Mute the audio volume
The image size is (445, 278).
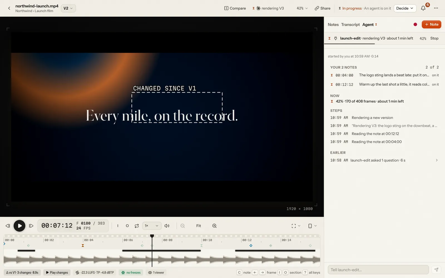[167, 226]
